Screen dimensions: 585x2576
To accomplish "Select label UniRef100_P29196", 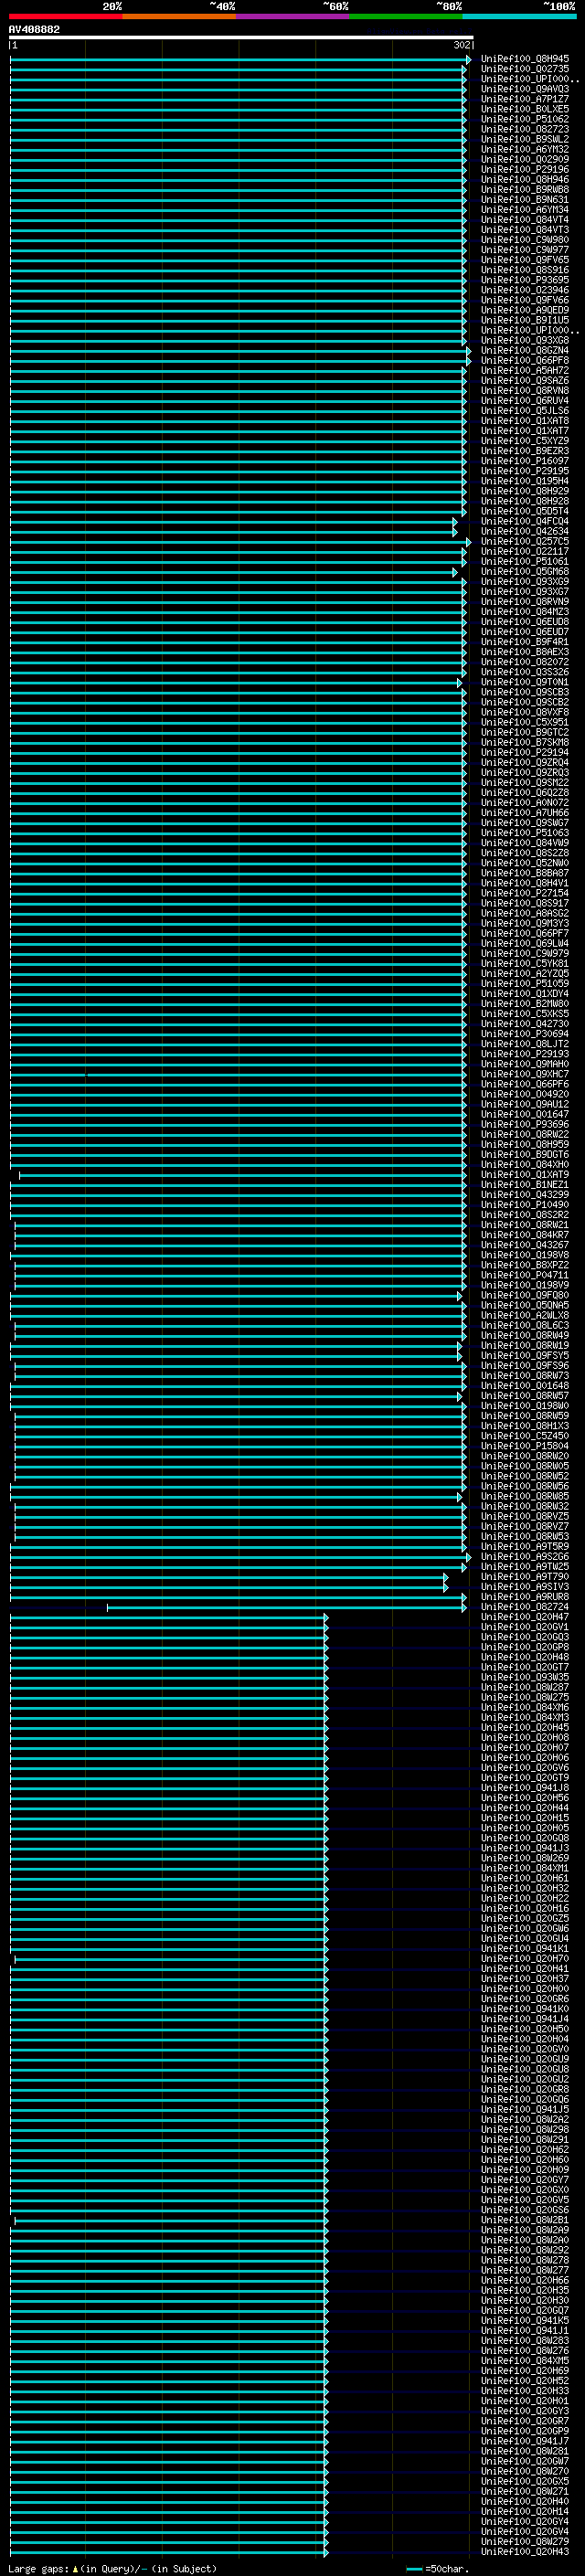I will click(x=525, y=169).
